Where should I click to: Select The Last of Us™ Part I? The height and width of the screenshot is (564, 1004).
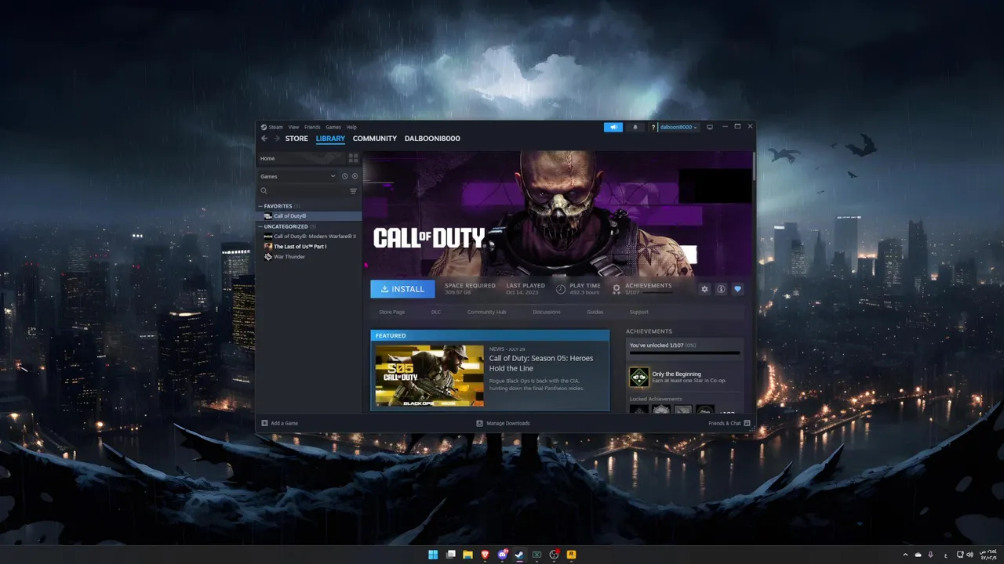pyautogui.click(x=309, y=246)
